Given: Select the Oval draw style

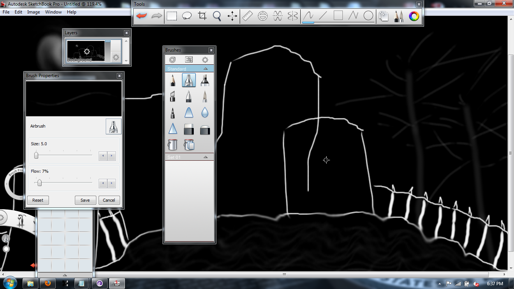Looking at the screenshot, I should 368,16.
